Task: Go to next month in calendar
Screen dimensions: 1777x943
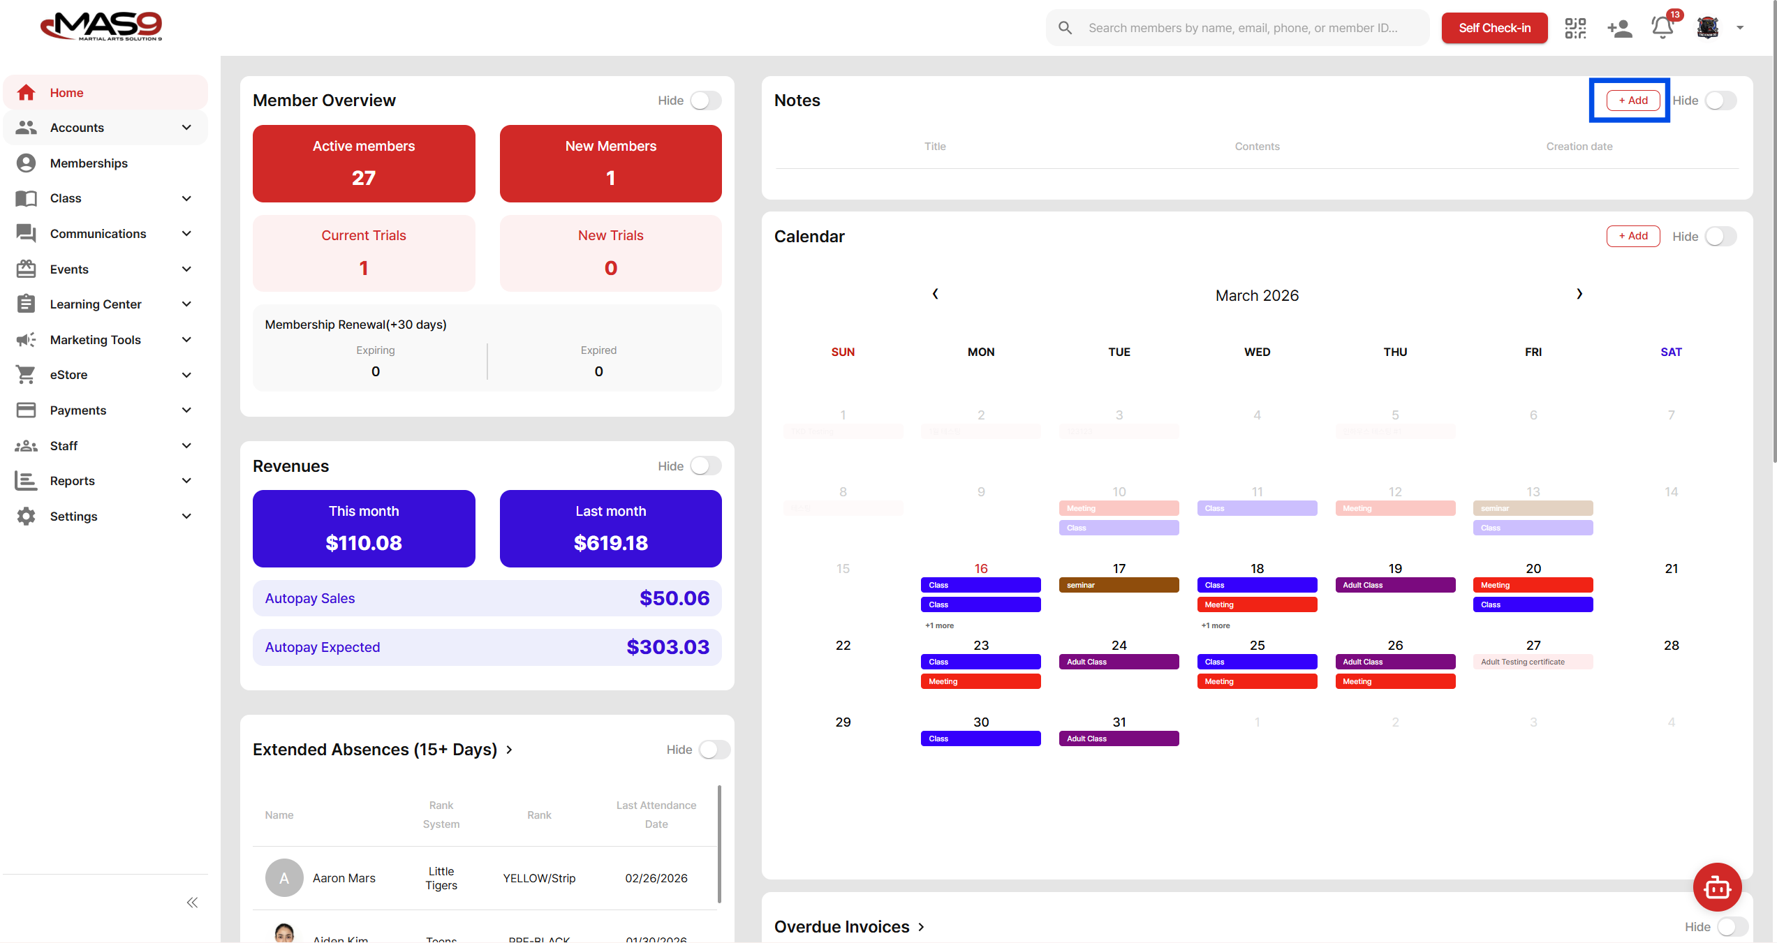Action: [x=1579, y=294]
